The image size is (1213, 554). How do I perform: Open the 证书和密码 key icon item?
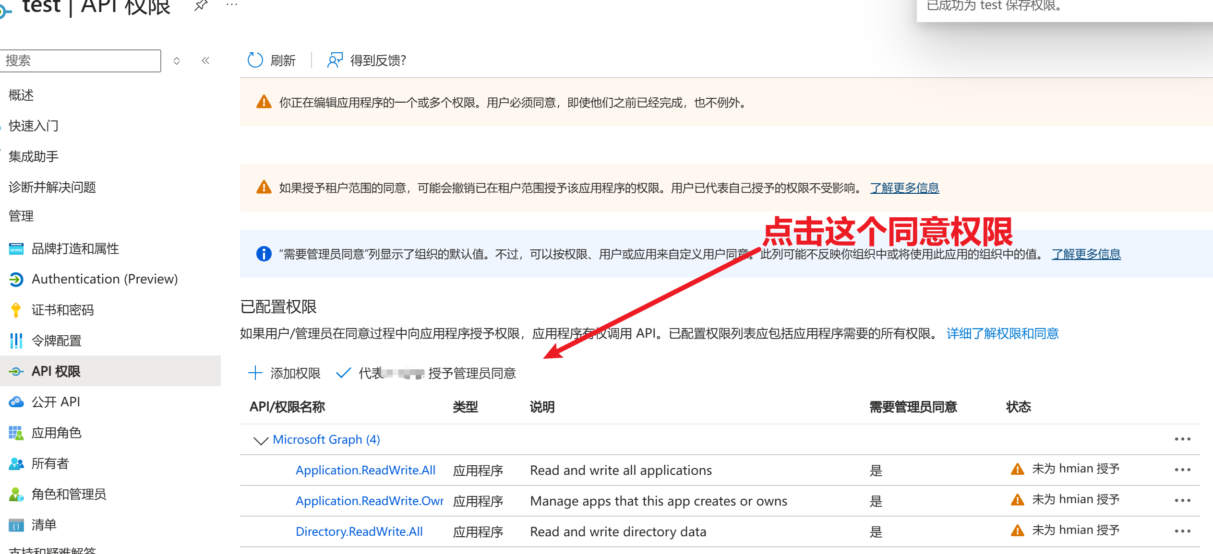[16, 310]
